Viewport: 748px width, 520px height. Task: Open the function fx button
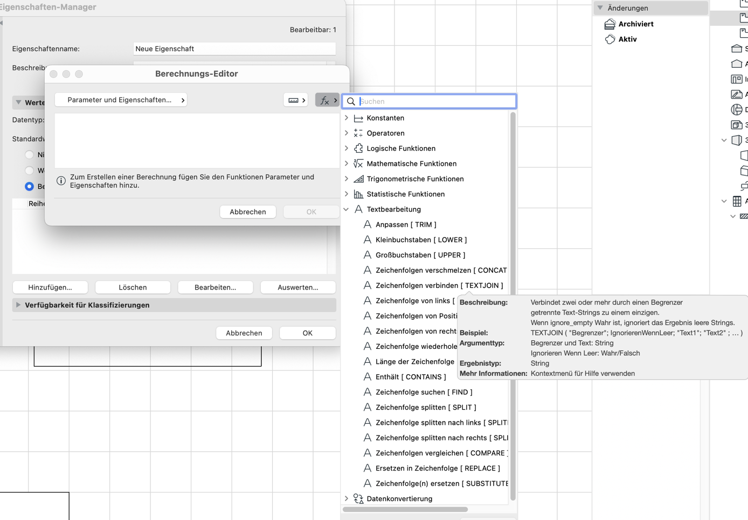pos(328,100)
